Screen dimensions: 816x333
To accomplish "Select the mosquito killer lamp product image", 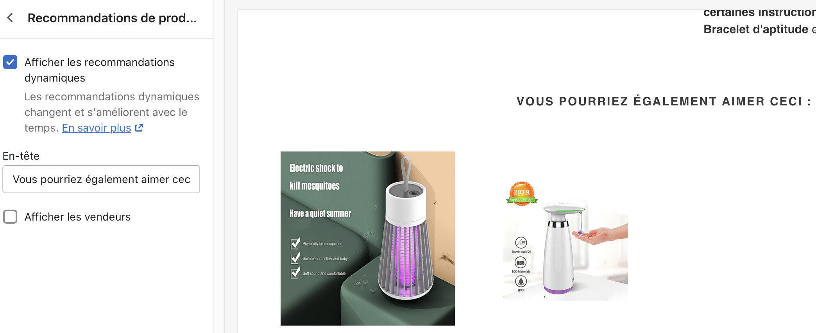I will pos(368,239).
